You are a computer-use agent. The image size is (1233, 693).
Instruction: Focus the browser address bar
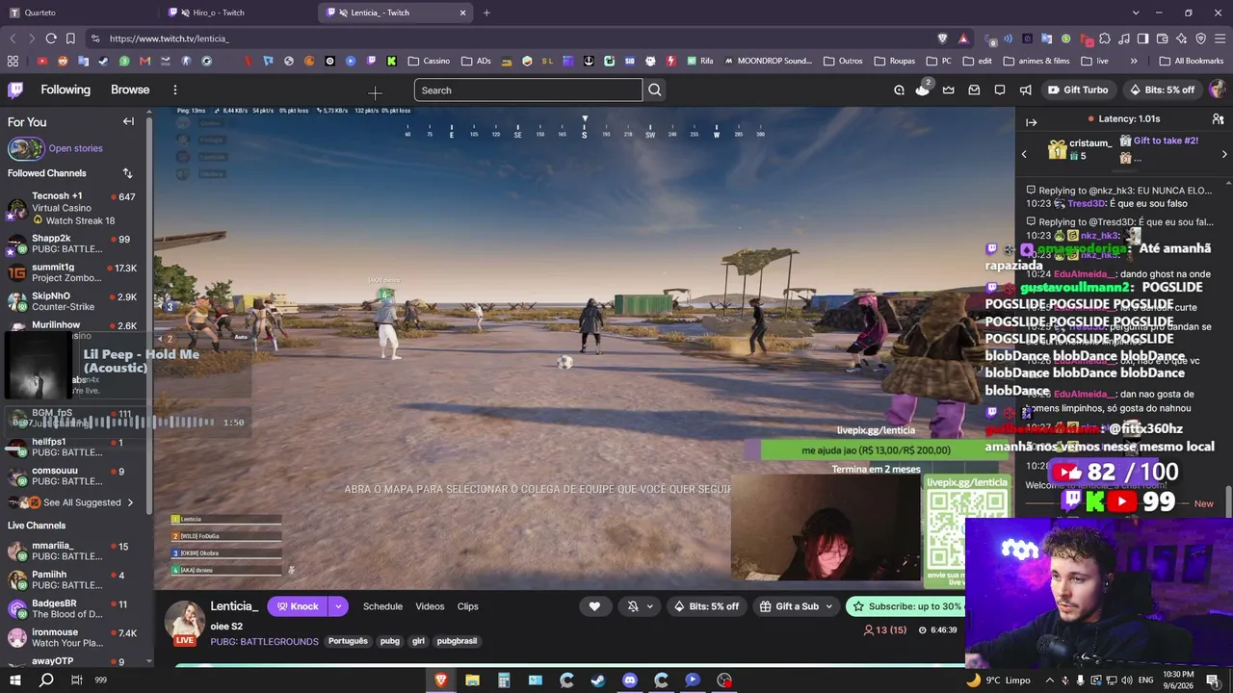click(511, 38)
